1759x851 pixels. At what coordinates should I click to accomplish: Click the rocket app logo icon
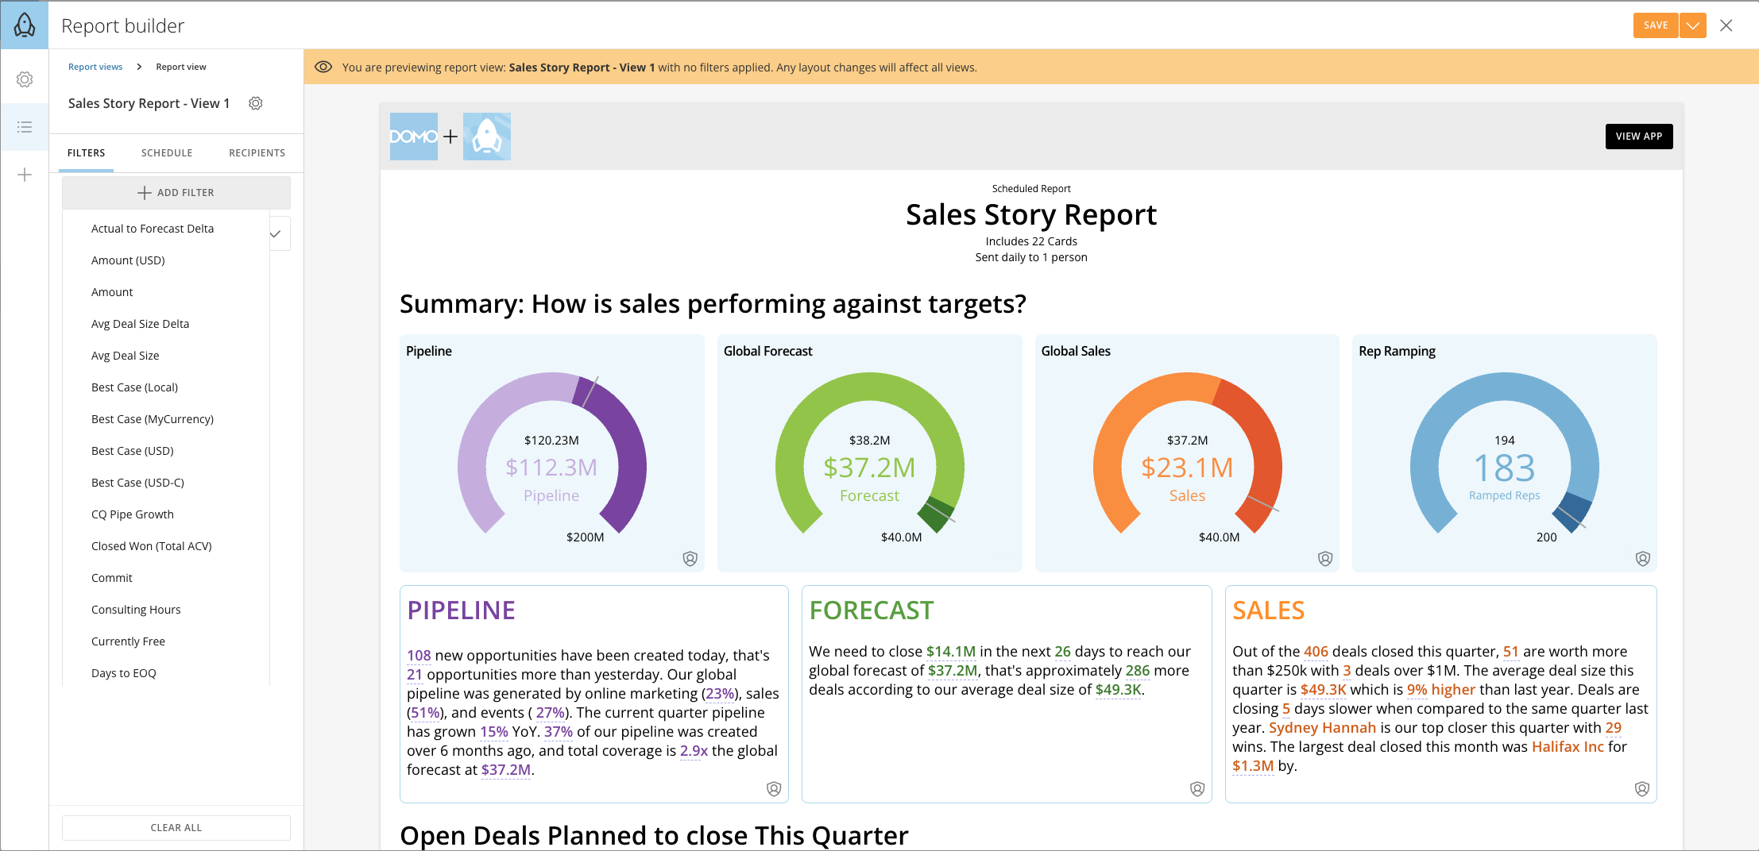point(24,25)
